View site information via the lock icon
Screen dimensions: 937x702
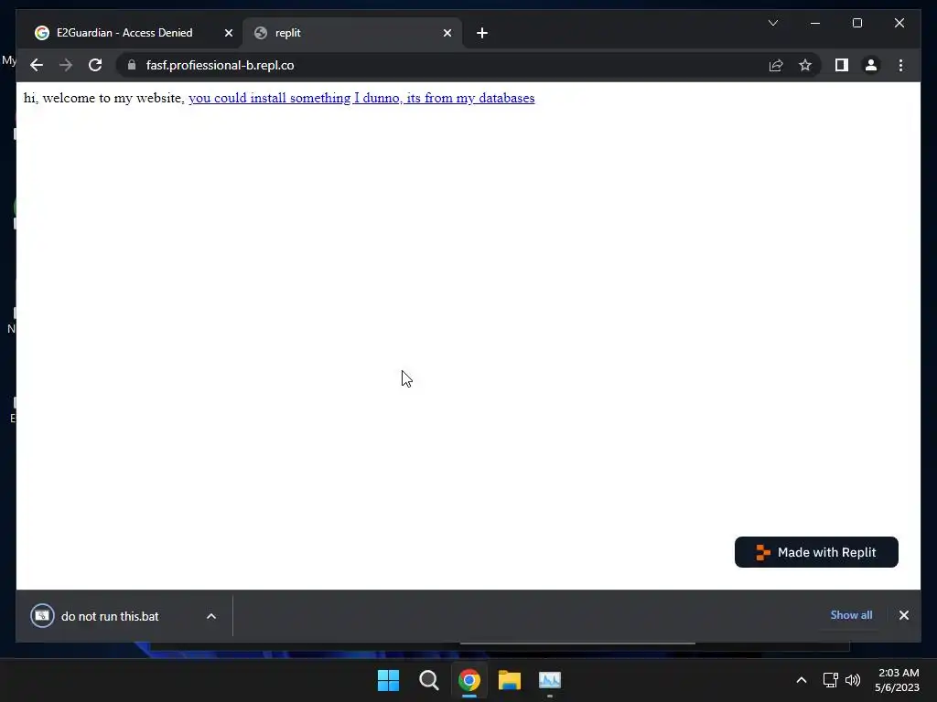[132, 65]
